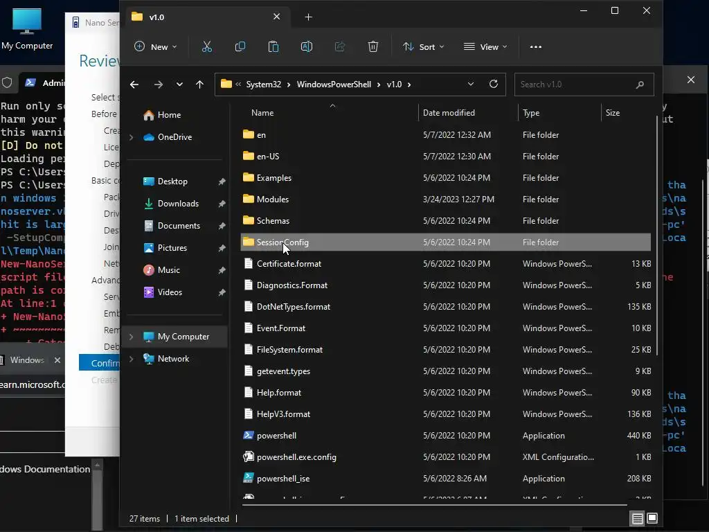The height and width of the screenshot is (532, 709).
Task: Select the Modules folder
Action: tap(446, 199)
